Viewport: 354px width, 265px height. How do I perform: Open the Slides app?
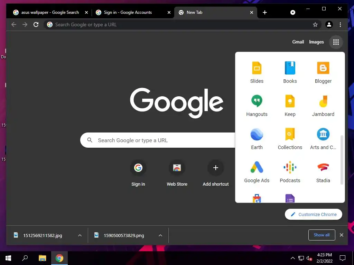tap(257, 72)
